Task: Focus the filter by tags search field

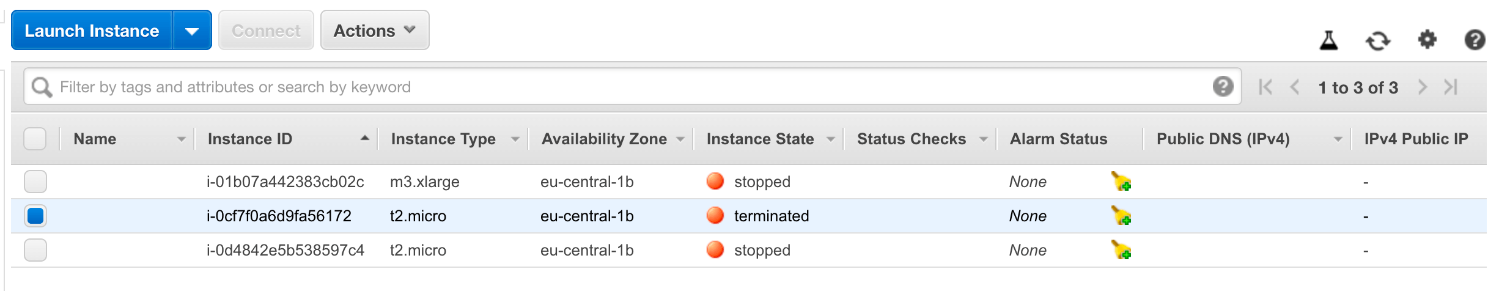Action: pyautogui.click(x=633, y=87)
